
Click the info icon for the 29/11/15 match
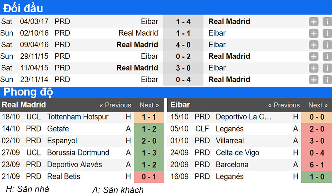(327, 57)
